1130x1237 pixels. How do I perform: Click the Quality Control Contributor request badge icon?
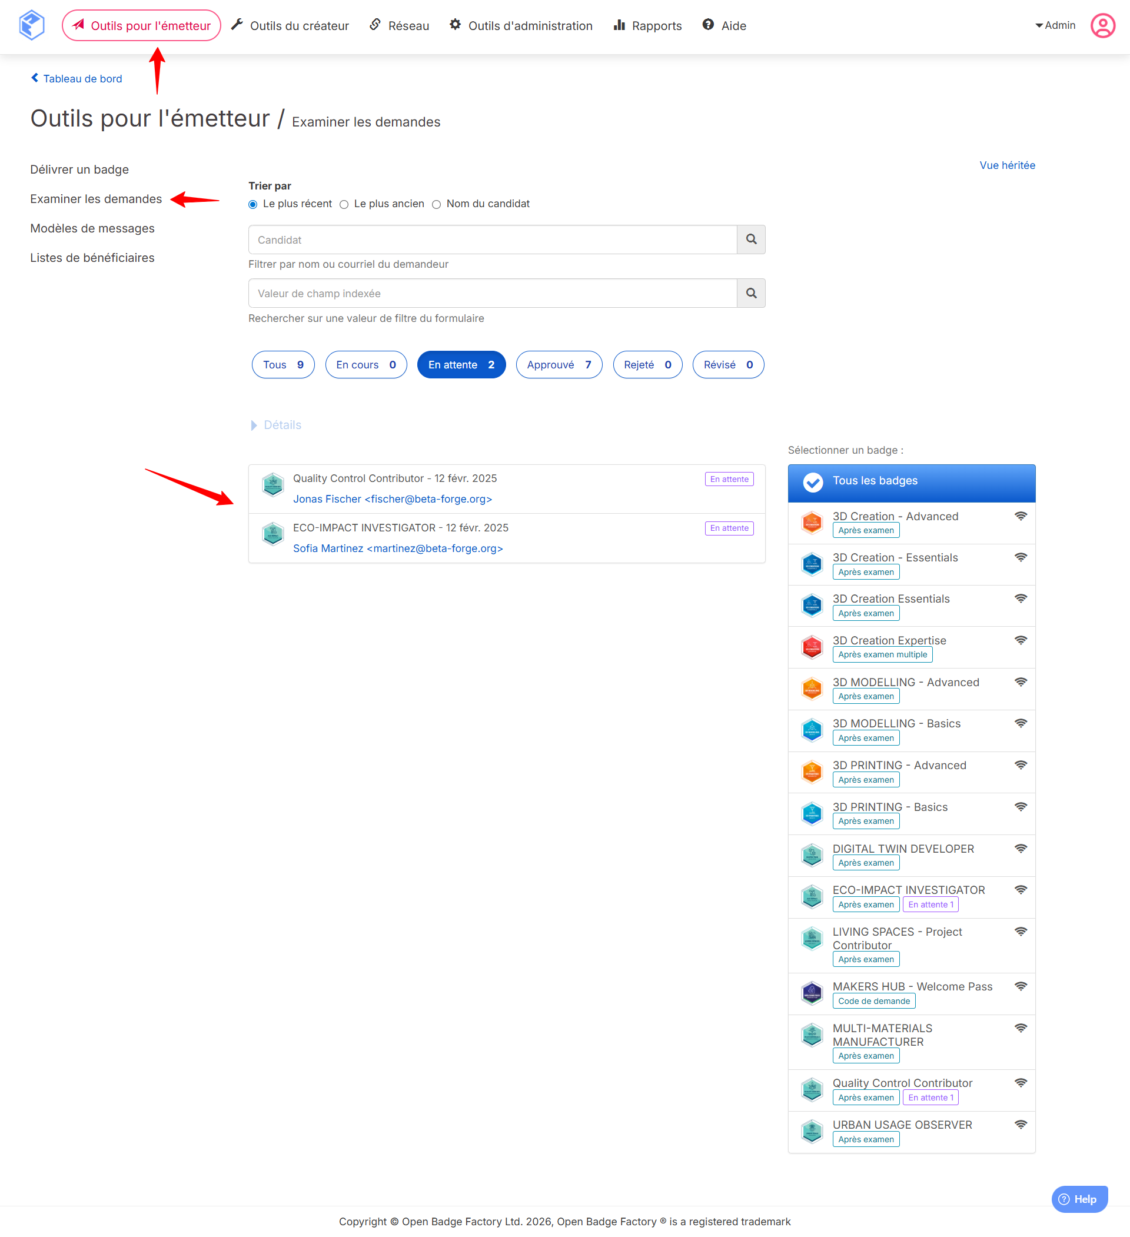click(272, 485)
